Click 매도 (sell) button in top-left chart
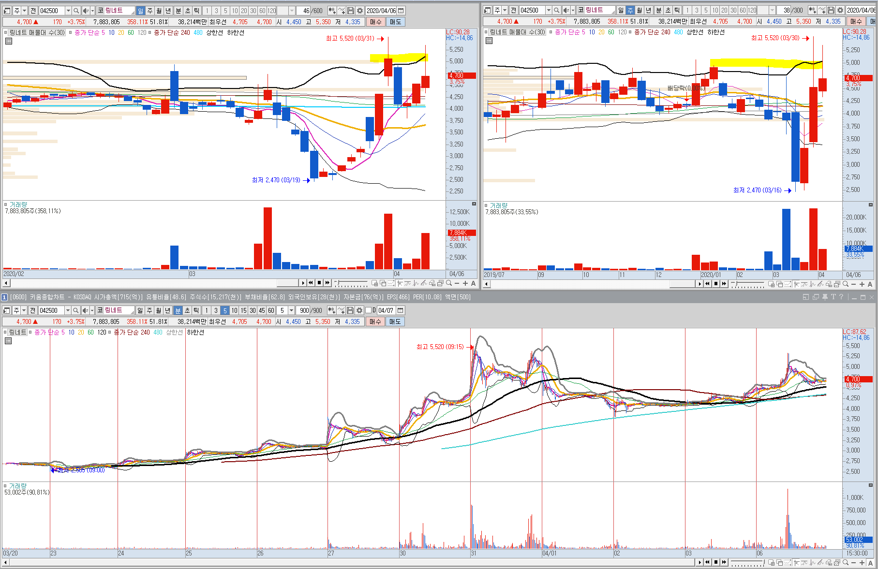This screenshot has height=569, width=878. click(395, 22)
